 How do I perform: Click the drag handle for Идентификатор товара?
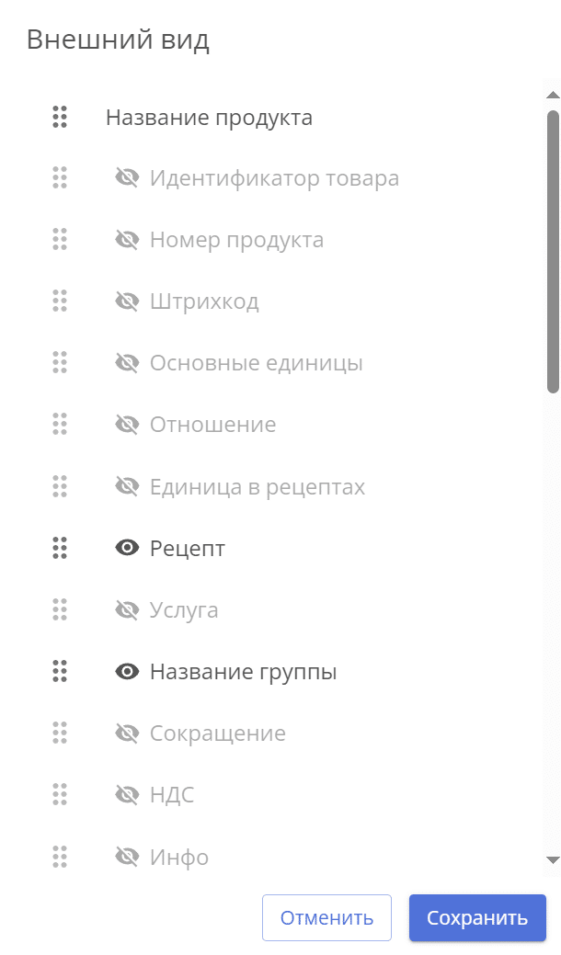[x=60, y=178]
